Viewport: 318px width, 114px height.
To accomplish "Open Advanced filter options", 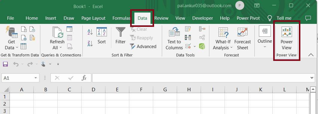I will coord(143,47).
